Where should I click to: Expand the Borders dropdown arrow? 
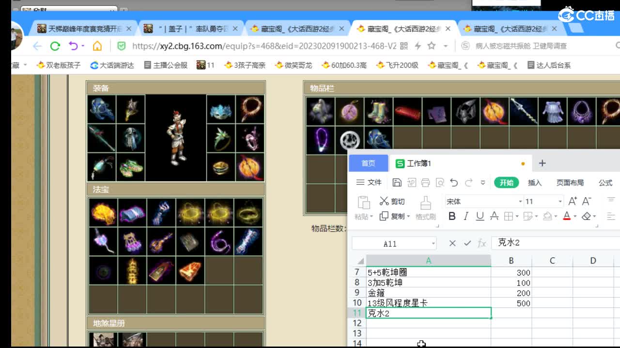(517, 217)
